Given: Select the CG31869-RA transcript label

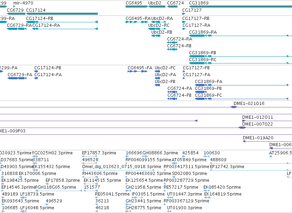Looking at the screenshot, I should tap(203, 32).
